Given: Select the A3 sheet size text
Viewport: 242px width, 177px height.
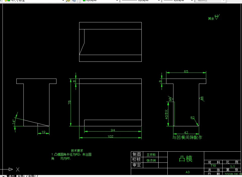Looking at the screenshot, I should click(x=188, y=172).
